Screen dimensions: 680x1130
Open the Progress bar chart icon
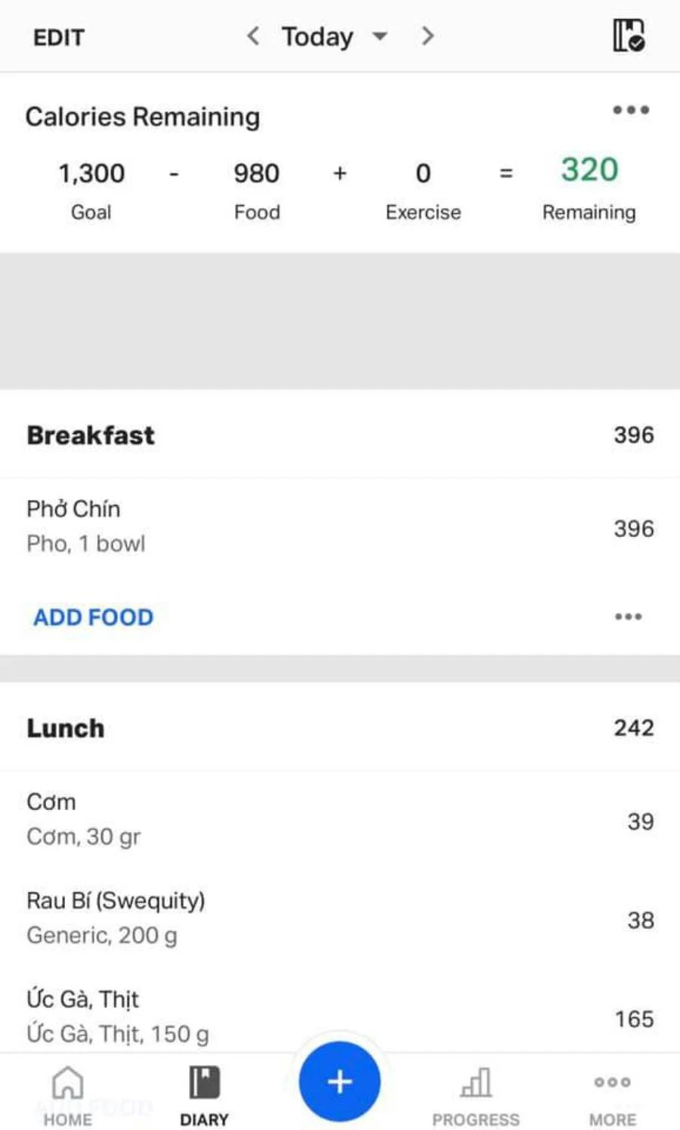pos(476,1083)
